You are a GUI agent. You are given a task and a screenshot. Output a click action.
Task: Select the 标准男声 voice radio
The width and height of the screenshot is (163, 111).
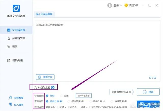coord(69,101)
